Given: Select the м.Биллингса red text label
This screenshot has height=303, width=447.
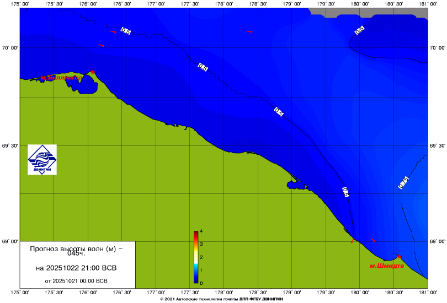Looking at the screenshot, I should 61,78.
